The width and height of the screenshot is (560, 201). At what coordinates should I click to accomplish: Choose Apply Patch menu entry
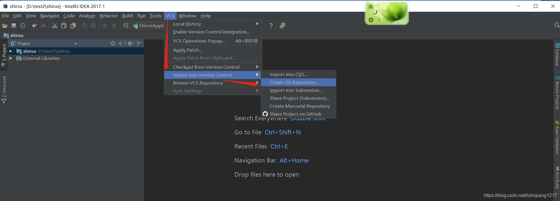(x=213, y=50)
